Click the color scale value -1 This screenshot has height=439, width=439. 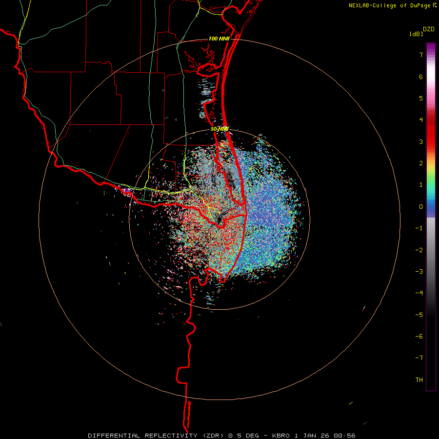pos(419,228)
